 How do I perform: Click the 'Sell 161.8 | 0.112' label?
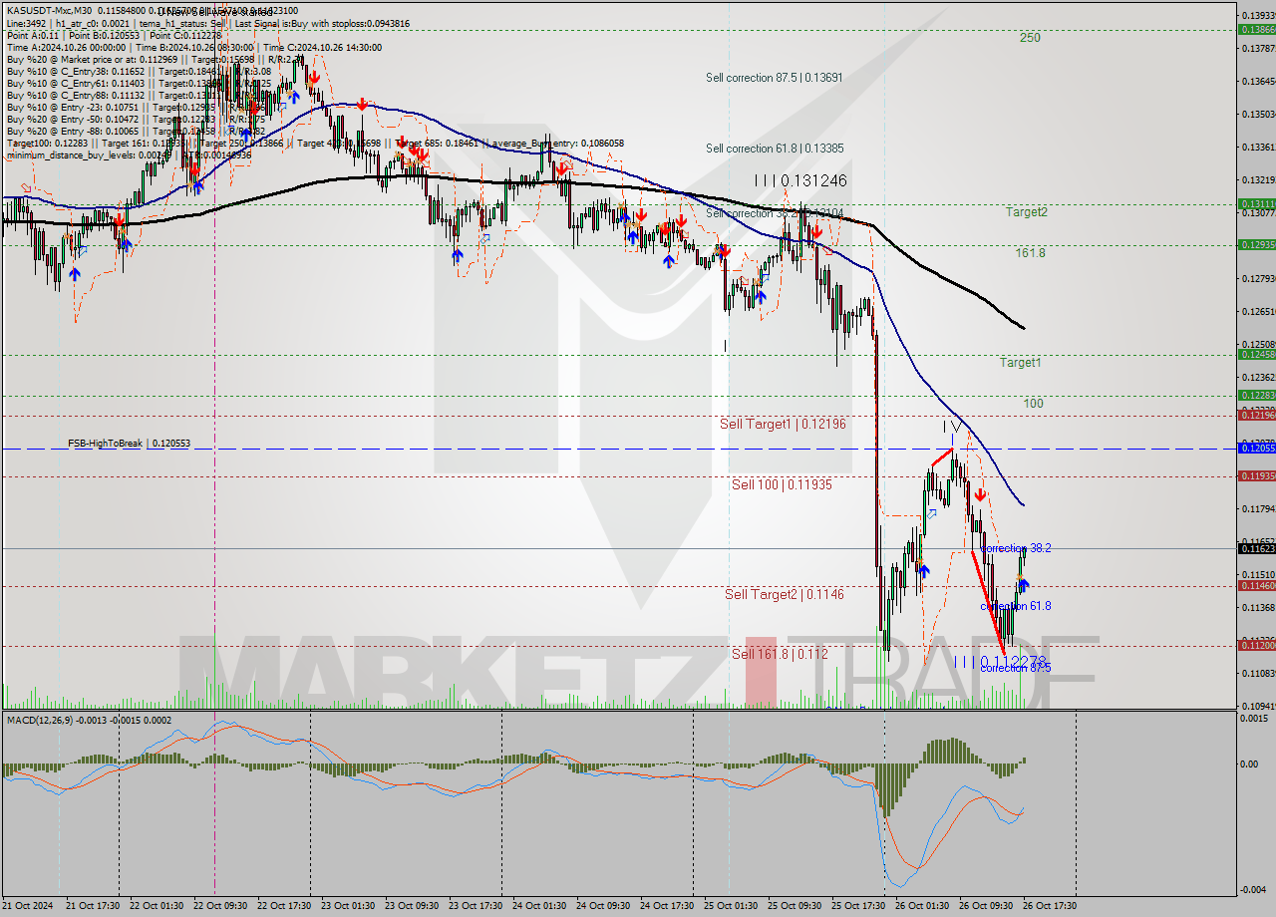[x=780, y=654]
